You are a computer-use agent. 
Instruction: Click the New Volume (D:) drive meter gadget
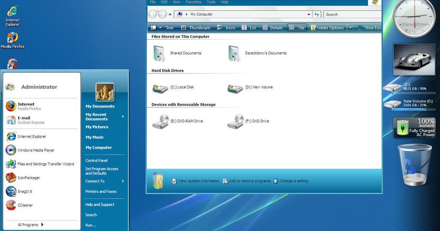click(409, 104)
